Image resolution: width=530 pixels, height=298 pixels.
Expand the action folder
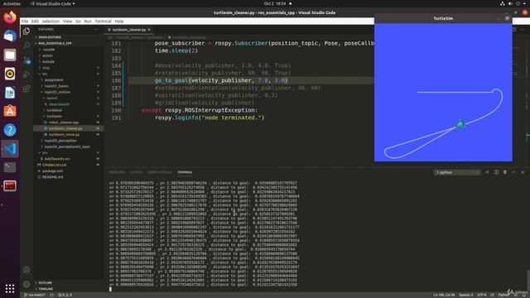[x=47, y=55]
